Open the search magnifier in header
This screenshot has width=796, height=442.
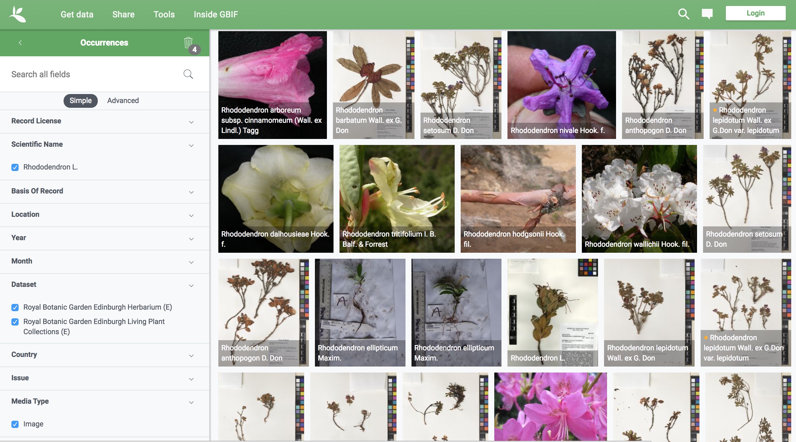(x=683, y=14)
